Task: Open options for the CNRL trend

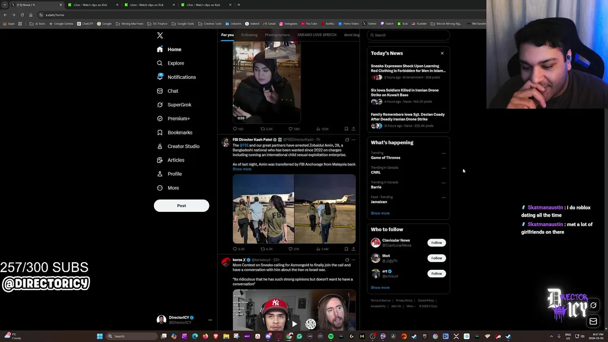Action: pyautogui.click(x=444, y=168)
